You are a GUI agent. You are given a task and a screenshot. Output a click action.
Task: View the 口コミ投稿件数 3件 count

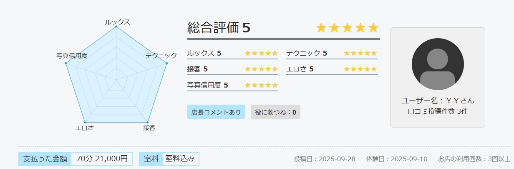pyautogui.click(x=437, y=111)
